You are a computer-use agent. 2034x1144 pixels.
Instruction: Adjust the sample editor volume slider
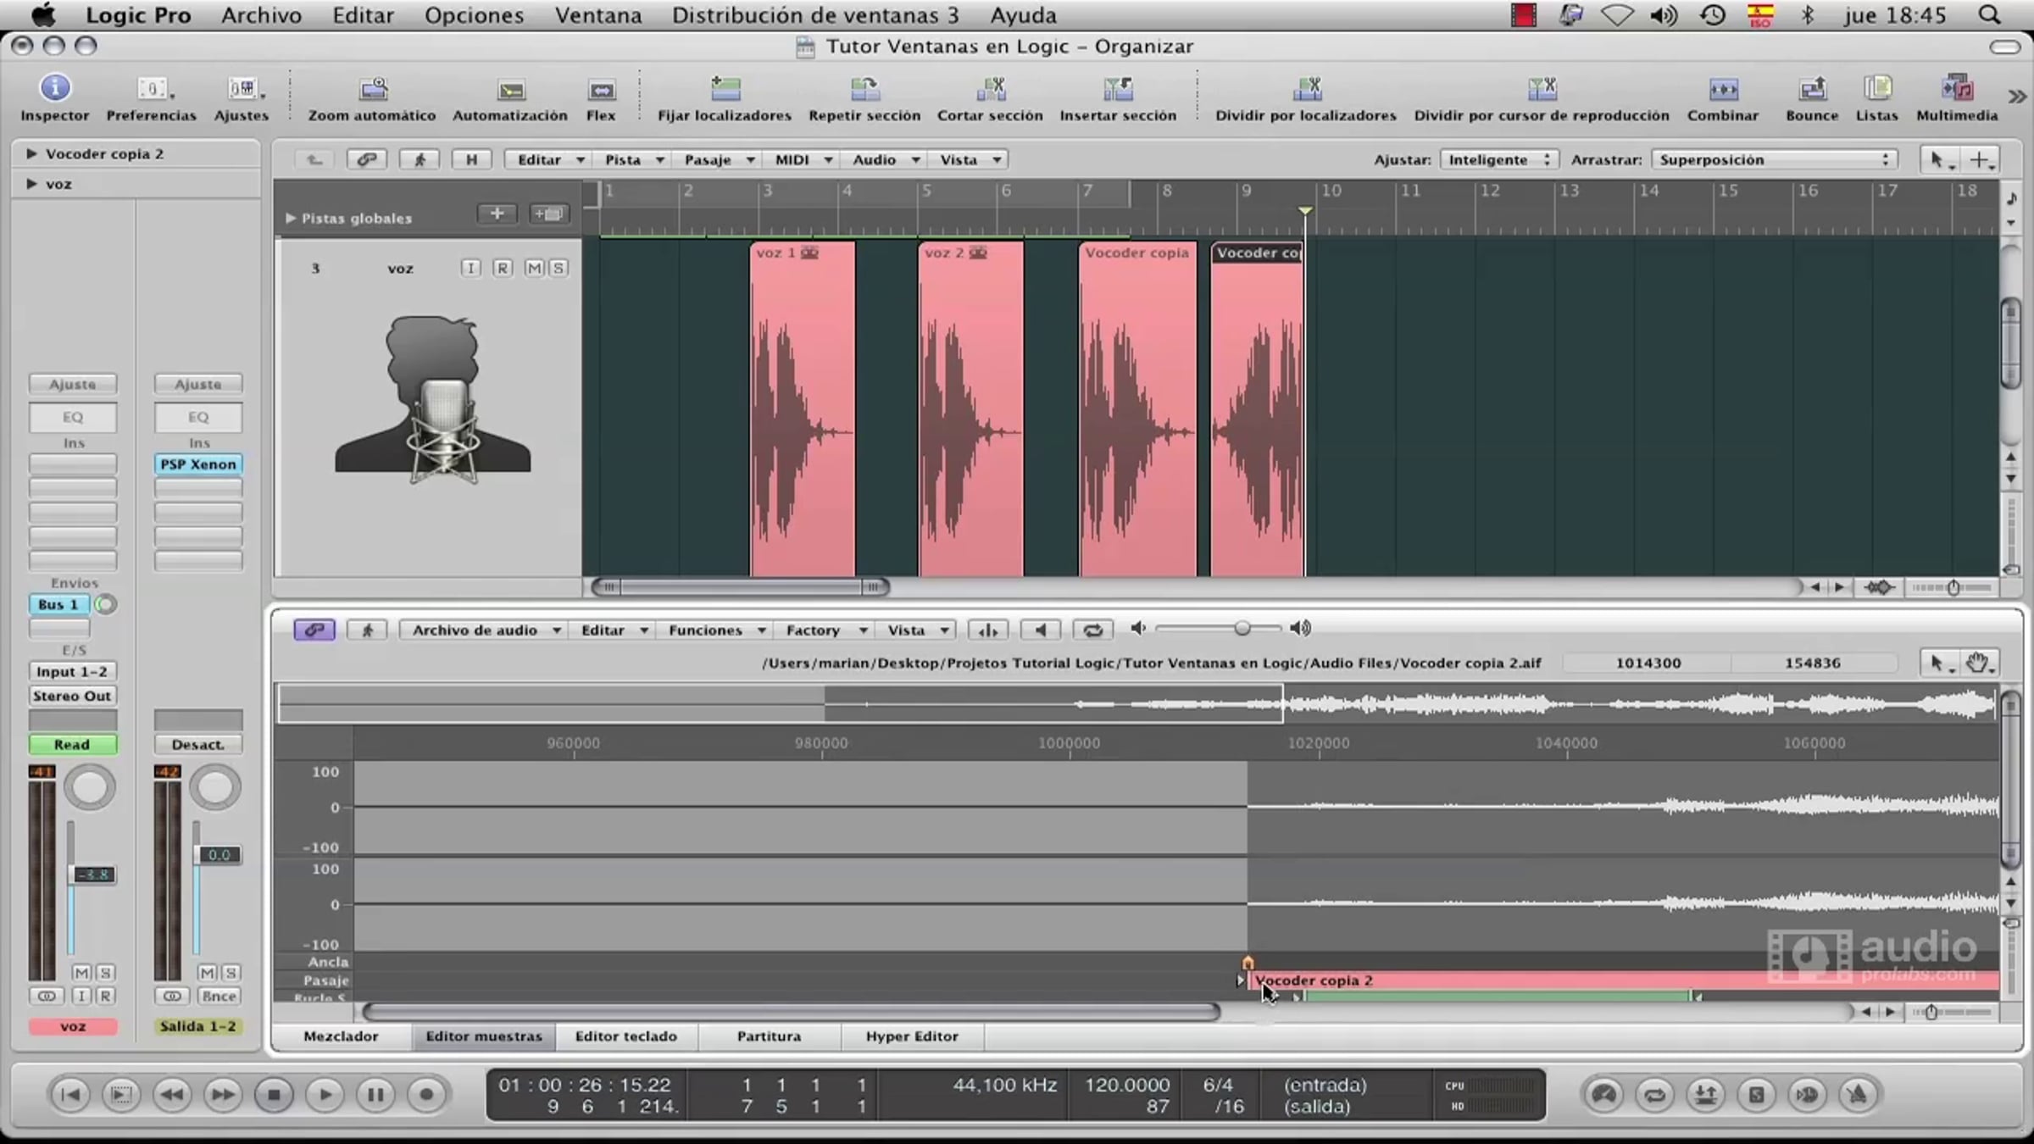tap(1241, 629)
